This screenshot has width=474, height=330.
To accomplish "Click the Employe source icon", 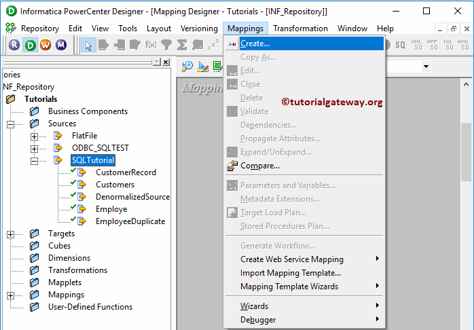I will [x=81, y=209].
